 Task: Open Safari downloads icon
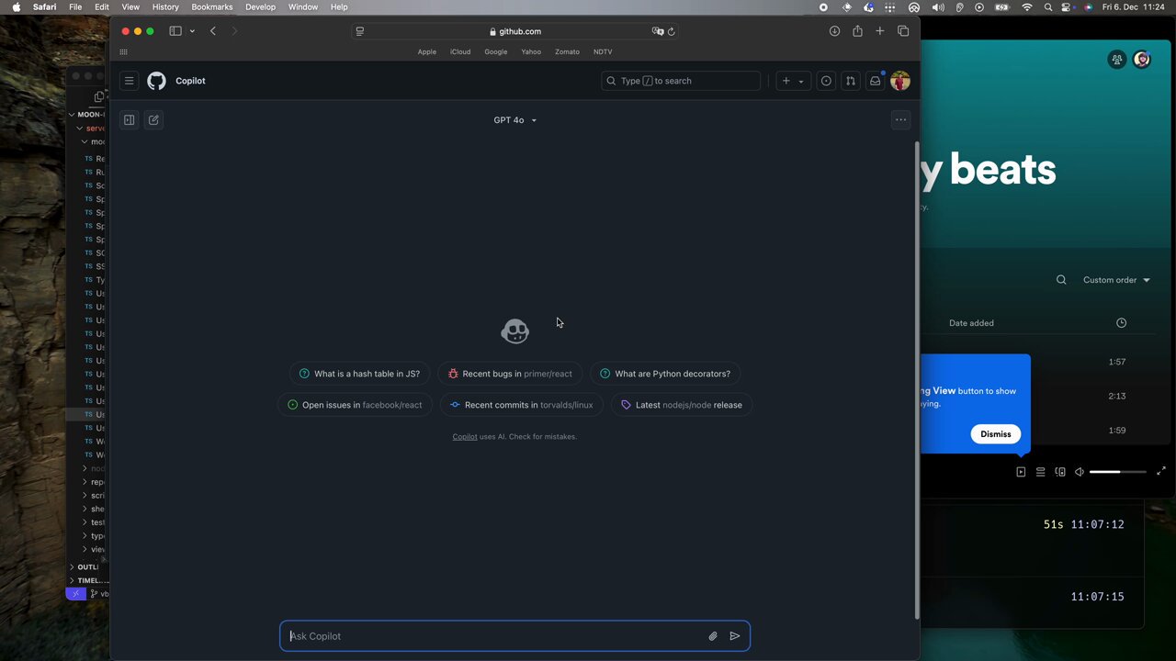(834, 31)
